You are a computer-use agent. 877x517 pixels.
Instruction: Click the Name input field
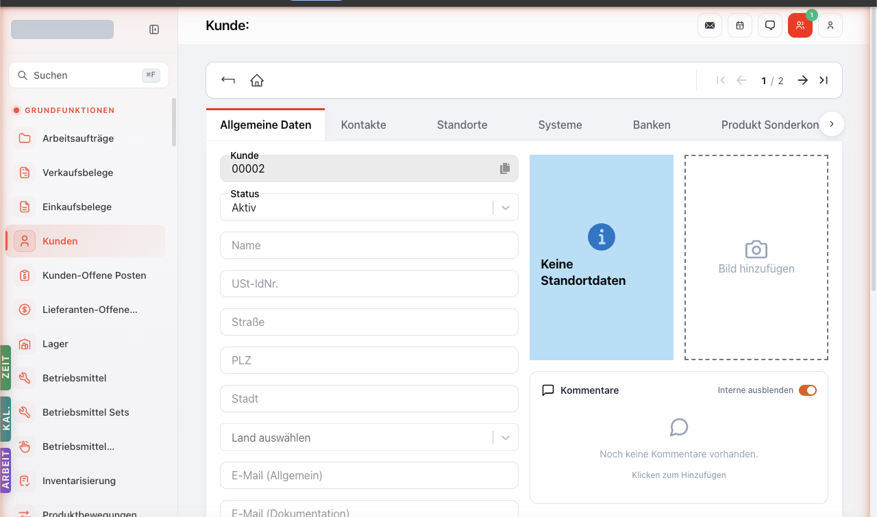(x=369, y=245)
